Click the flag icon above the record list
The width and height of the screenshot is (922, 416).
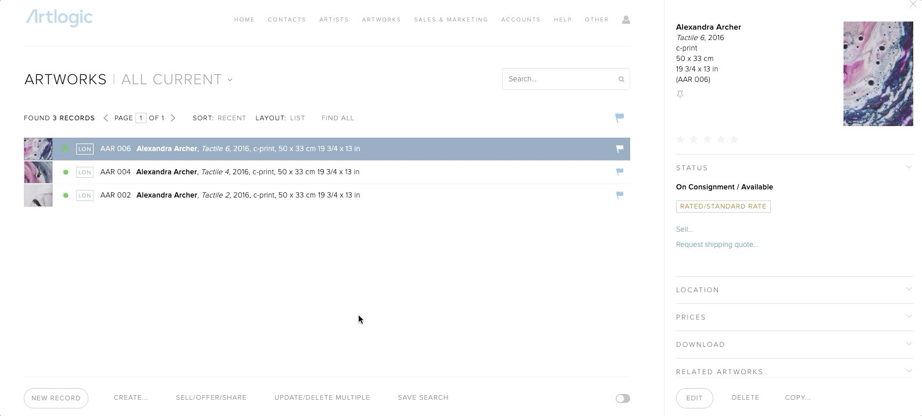point(619,118)
